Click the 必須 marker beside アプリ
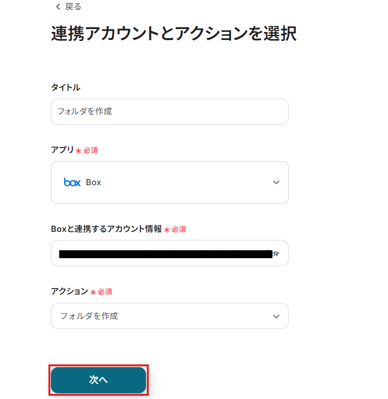The image size is (388, 399). [91, 150]
